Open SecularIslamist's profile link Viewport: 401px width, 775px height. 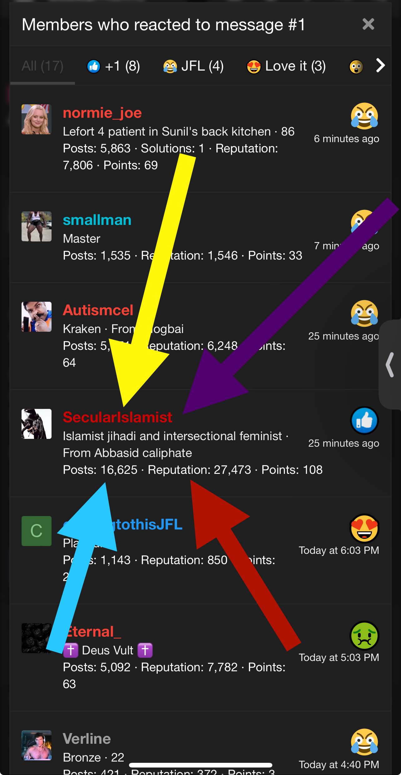point(117,417)
